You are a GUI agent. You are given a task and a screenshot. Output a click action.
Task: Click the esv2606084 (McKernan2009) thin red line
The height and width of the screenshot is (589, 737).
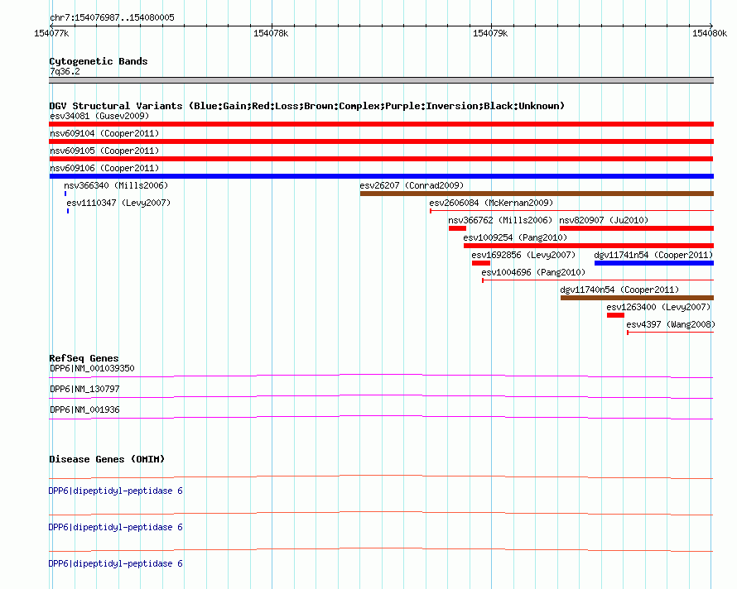click(x=571, y=211)
